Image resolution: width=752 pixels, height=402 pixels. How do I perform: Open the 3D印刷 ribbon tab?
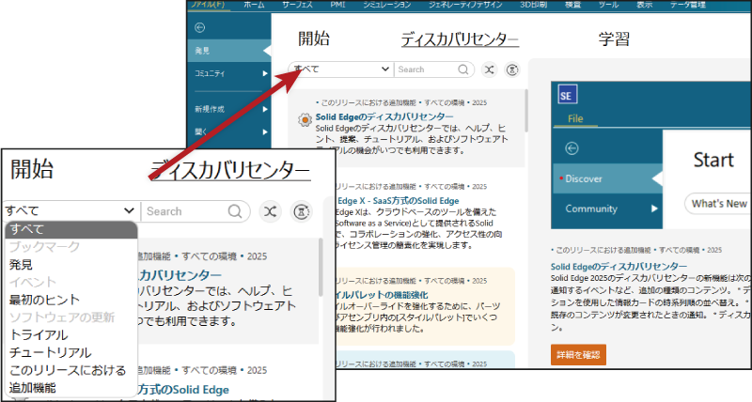(533, 5)
